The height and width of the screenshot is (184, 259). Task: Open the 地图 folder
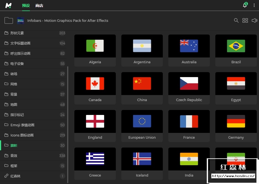click(x=33, y=105)
